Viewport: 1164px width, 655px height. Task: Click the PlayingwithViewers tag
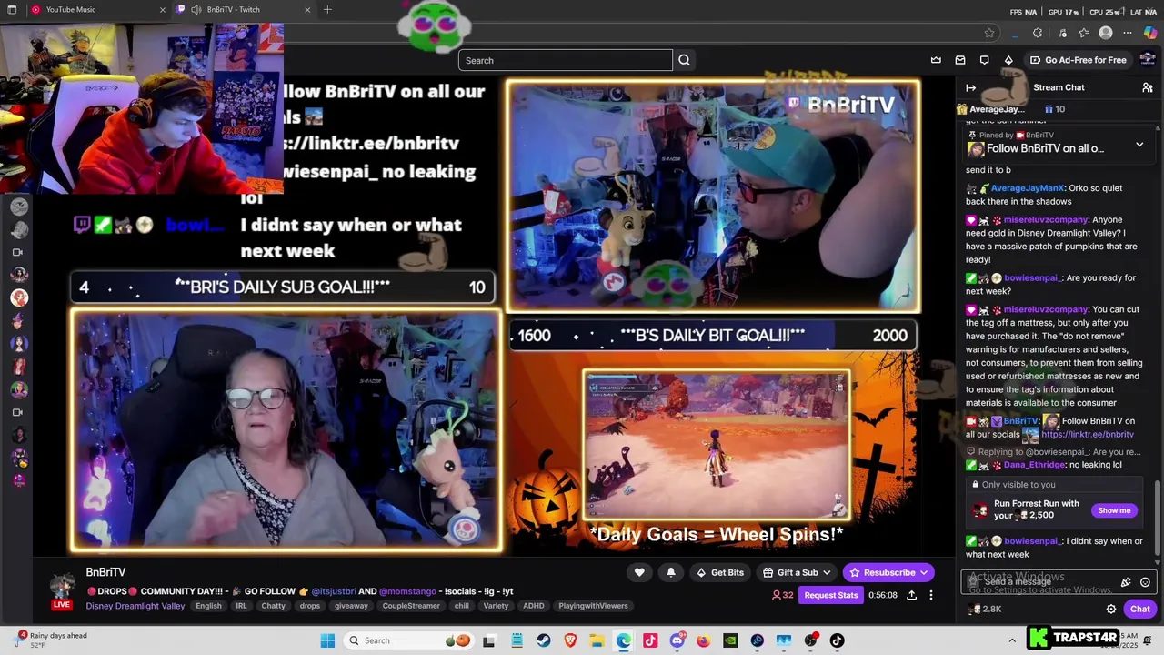tap(592, 606)
